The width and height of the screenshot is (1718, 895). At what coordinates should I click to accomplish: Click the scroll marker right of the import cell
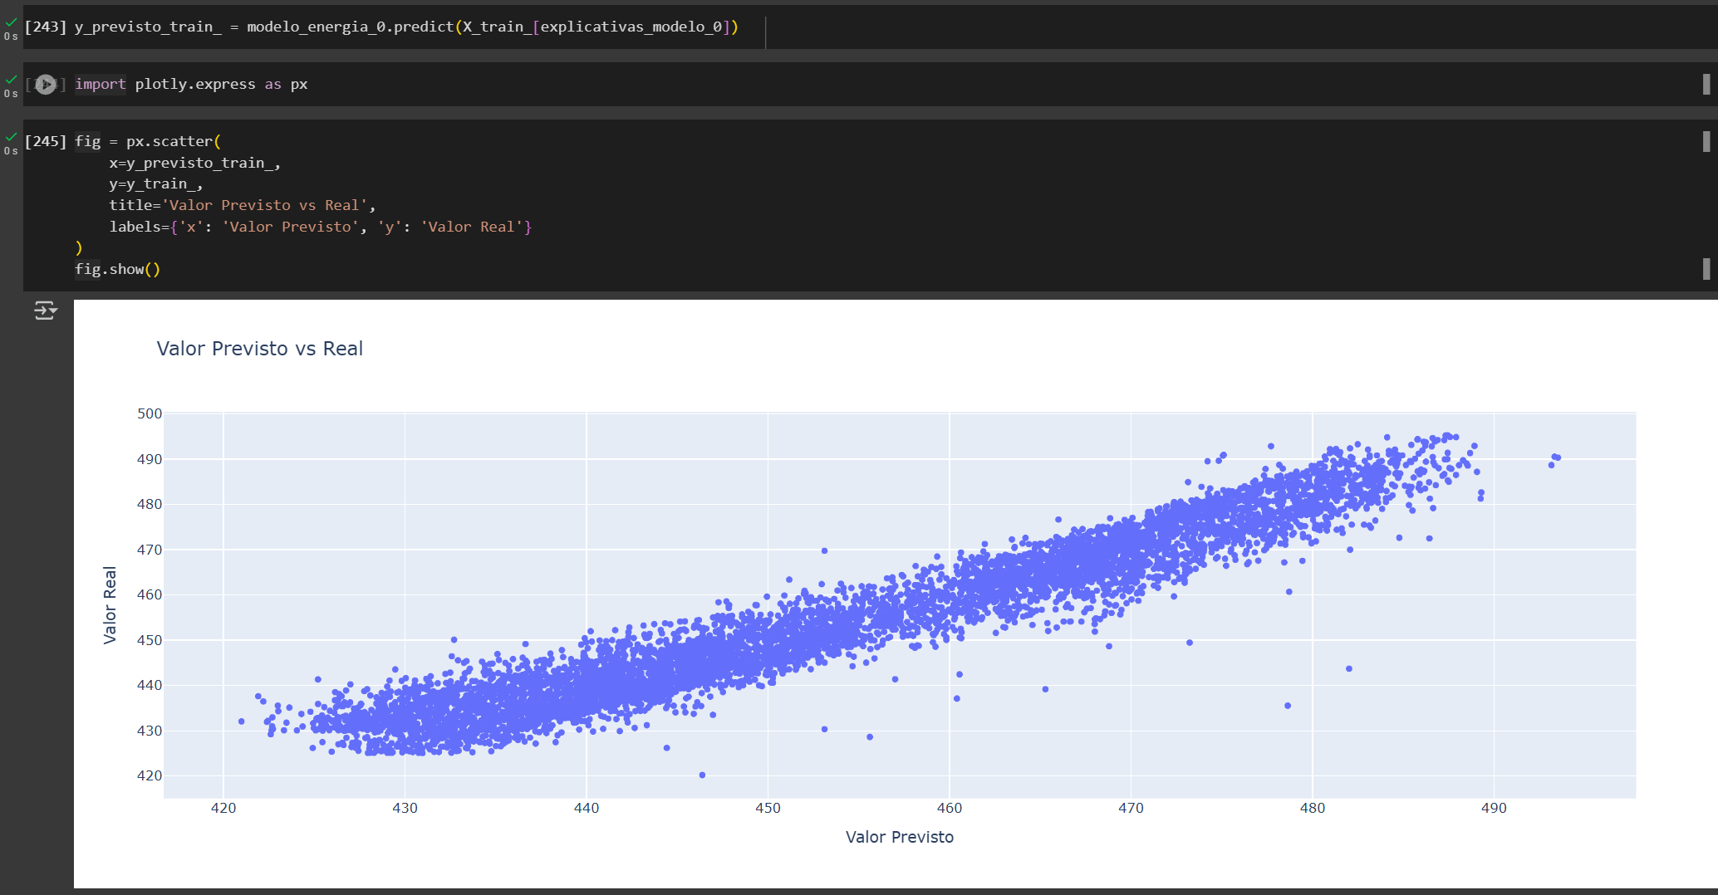click(x=1706, y=84)
